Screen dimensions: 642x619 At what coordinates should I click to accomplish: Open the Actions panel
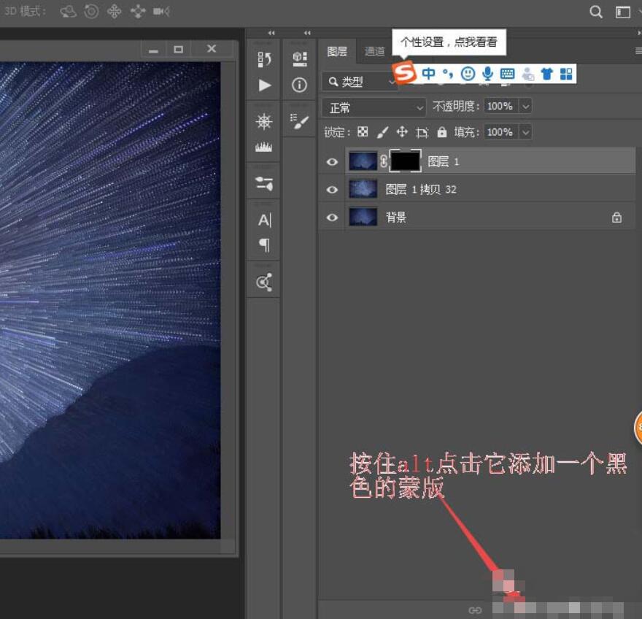pos(263,85)
